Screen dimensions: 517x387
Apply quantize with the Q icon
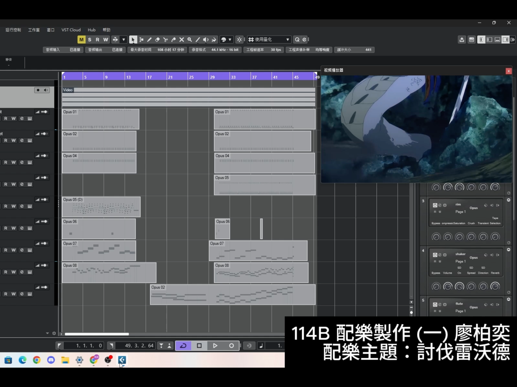(297, 40)
